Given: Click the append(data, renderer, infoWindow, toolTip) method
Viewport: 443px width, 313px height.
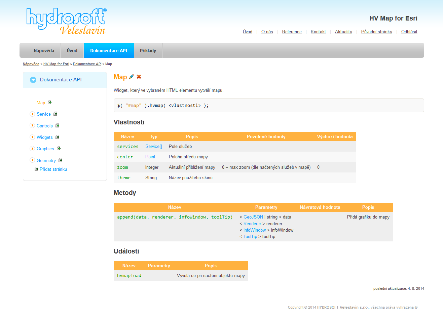Looking at the screenshot, I should [175, 217].
